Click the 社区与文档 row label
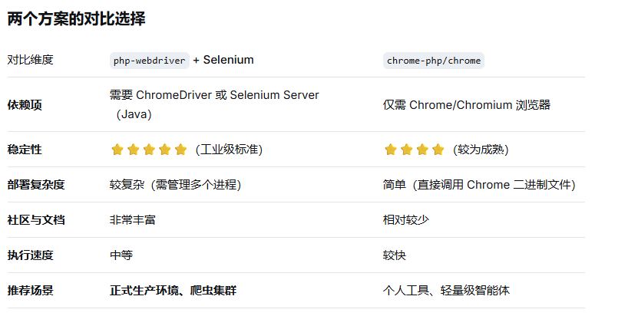The height and width of the screenshot is (316, 638). point(36,220)
